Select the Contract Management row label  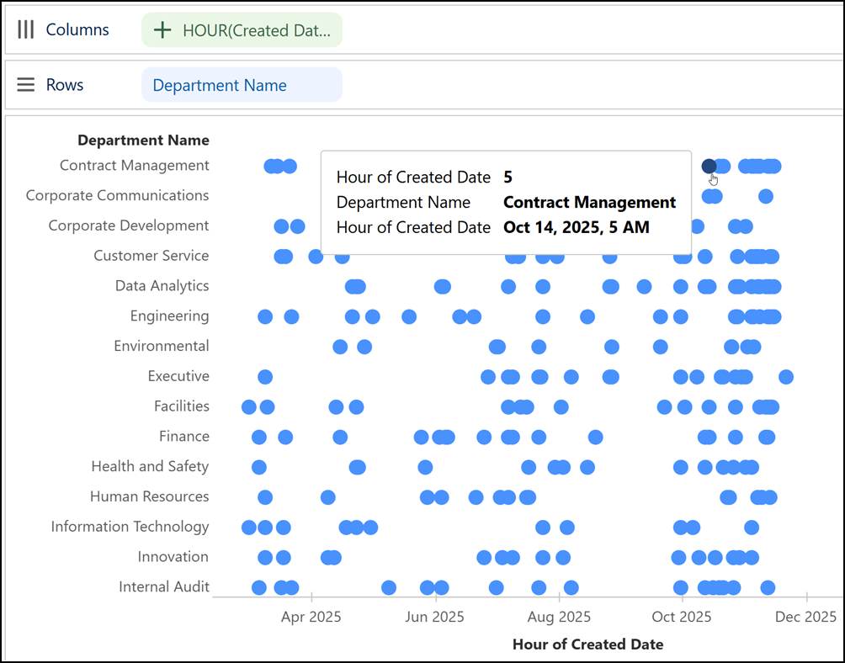pyautogui.click(x=134, y=166)
